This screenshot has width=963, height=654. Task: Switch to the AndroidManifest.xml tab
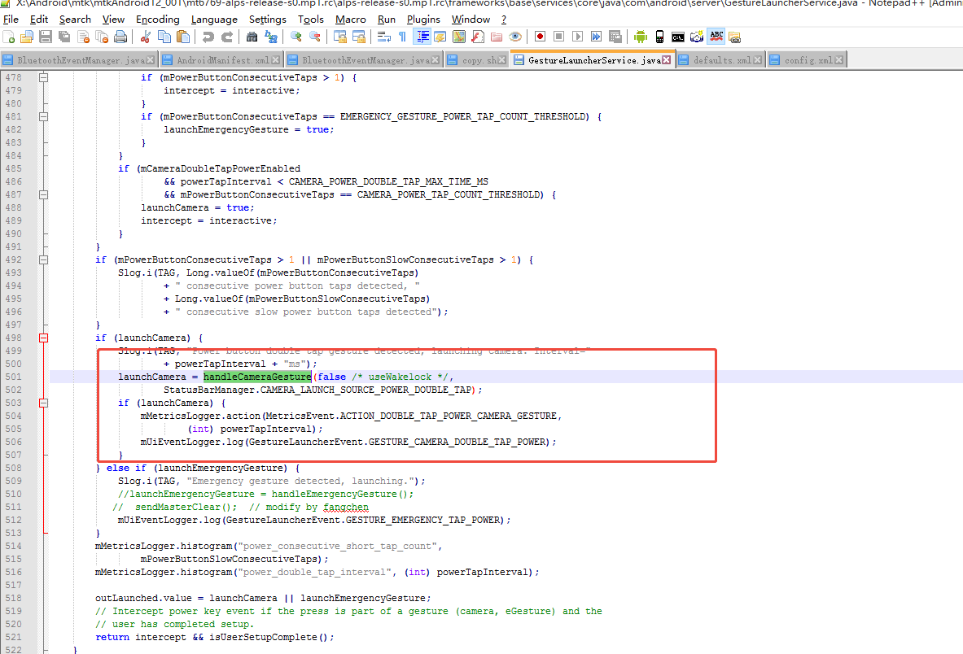pyautogui.click(x=221, y=60)
